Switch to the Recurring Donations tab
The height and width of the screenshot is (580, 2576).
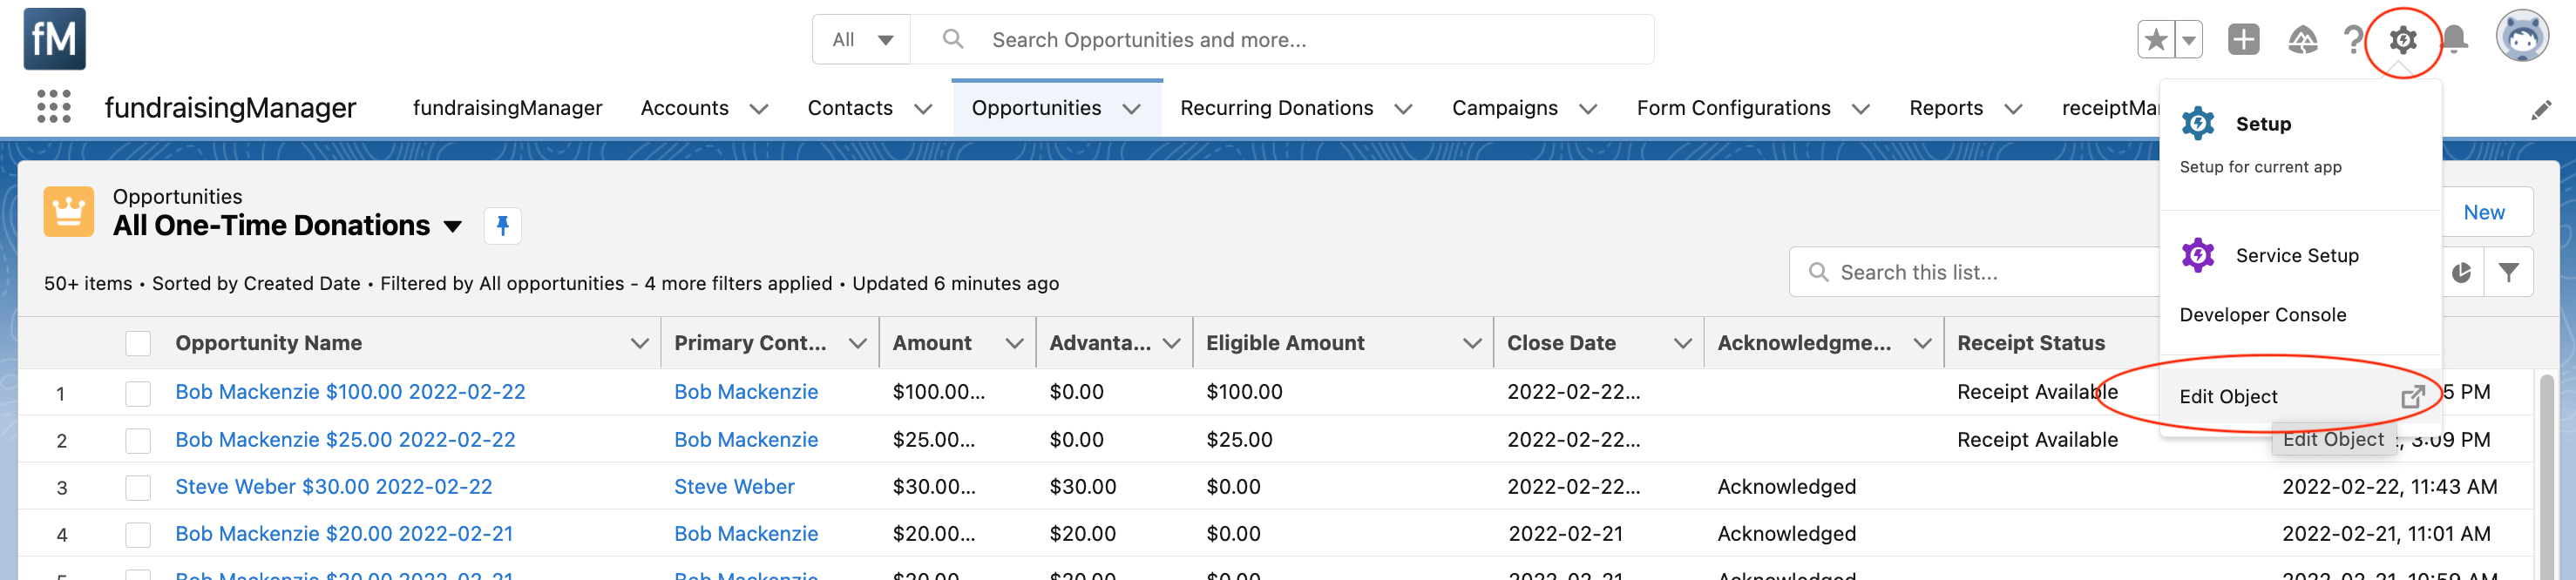click(x=1276, y=108)
